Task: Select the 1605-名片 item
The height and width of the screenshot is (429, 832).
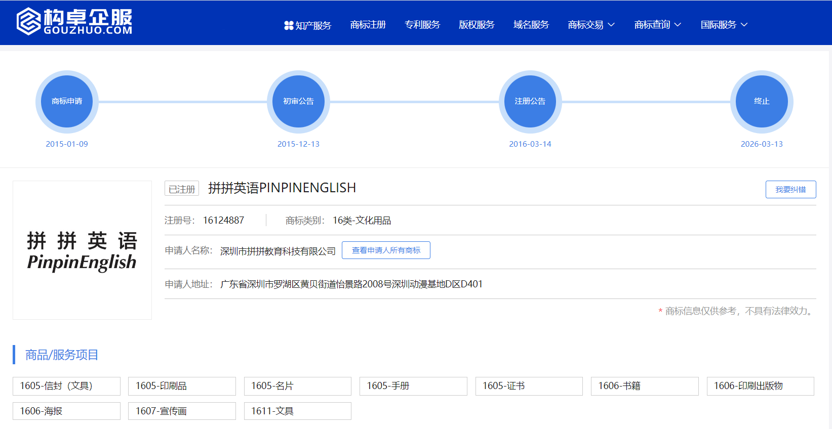Action: coord(298,386)
